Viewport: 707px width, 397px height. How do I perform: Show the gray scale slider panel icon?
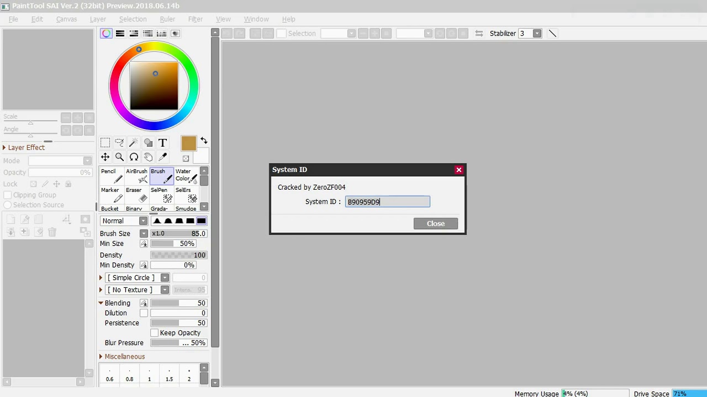(147, 34)
